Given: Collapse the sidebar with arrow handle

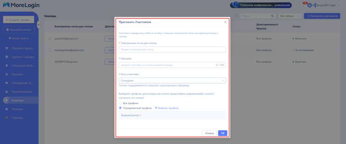Looking at the screenshot, I should [39, 24].
